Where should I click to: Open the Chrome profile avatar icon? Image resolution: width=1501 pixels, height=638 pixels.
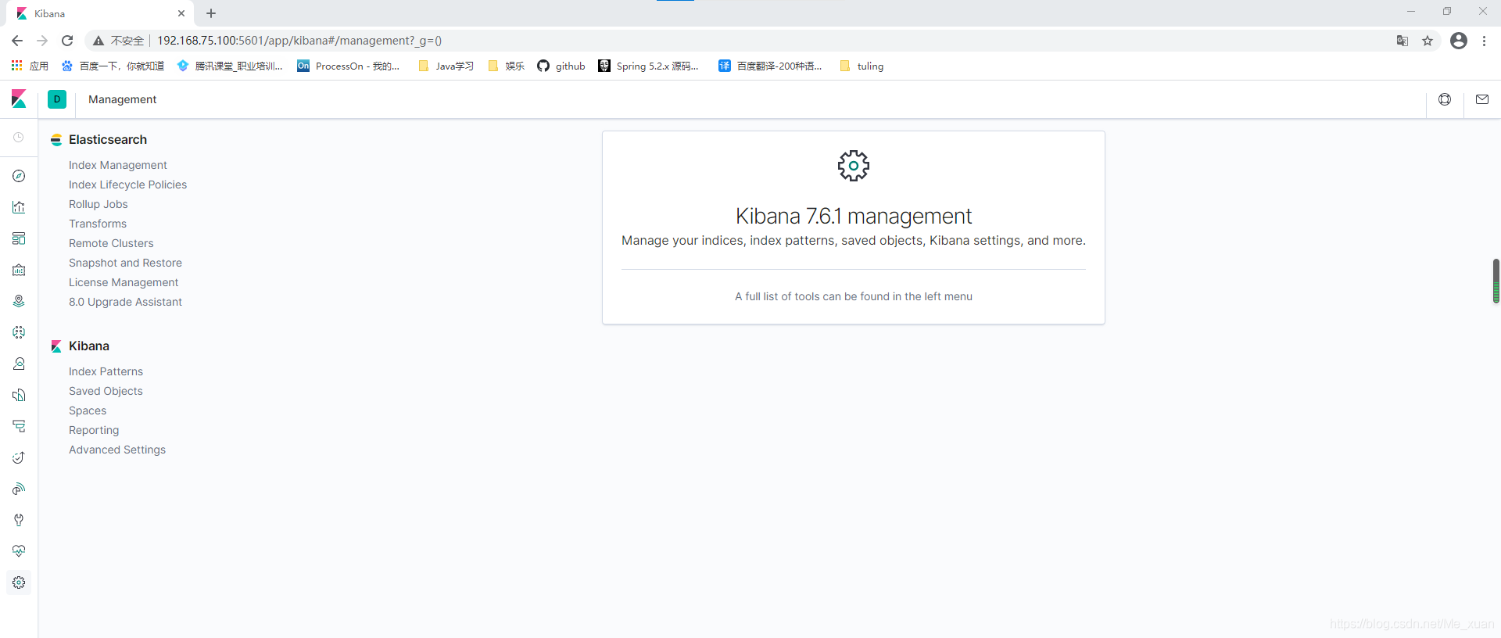coord(1459,41)
